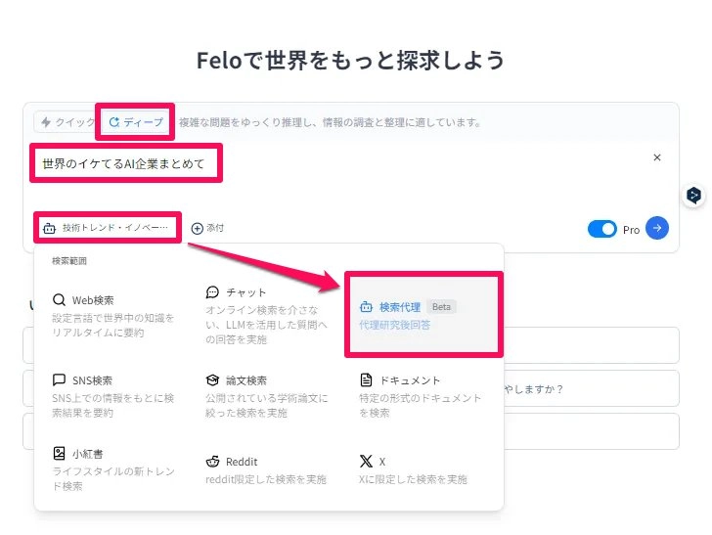Click the チャット speech bubble icon
This screenshot has height=535, width=712.
[x=212, y=292]
